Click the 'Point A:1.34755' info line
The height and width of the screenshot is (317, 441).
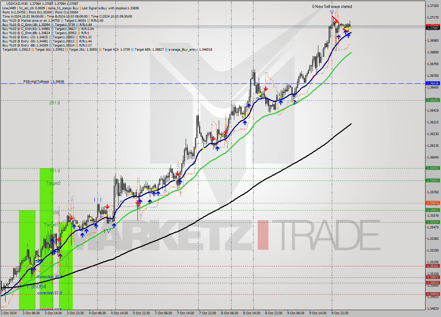[40, 12]
